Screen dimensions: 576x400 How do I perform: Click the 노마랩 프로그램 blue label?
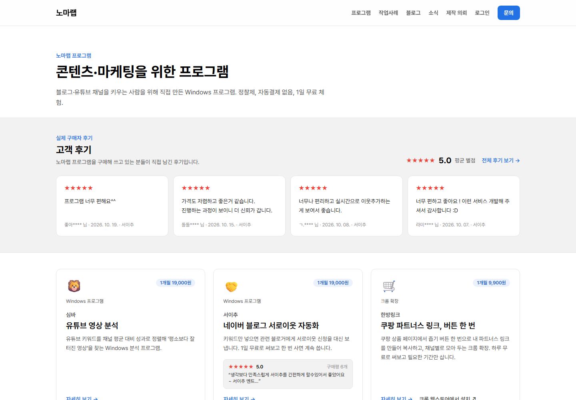(74, 56)
